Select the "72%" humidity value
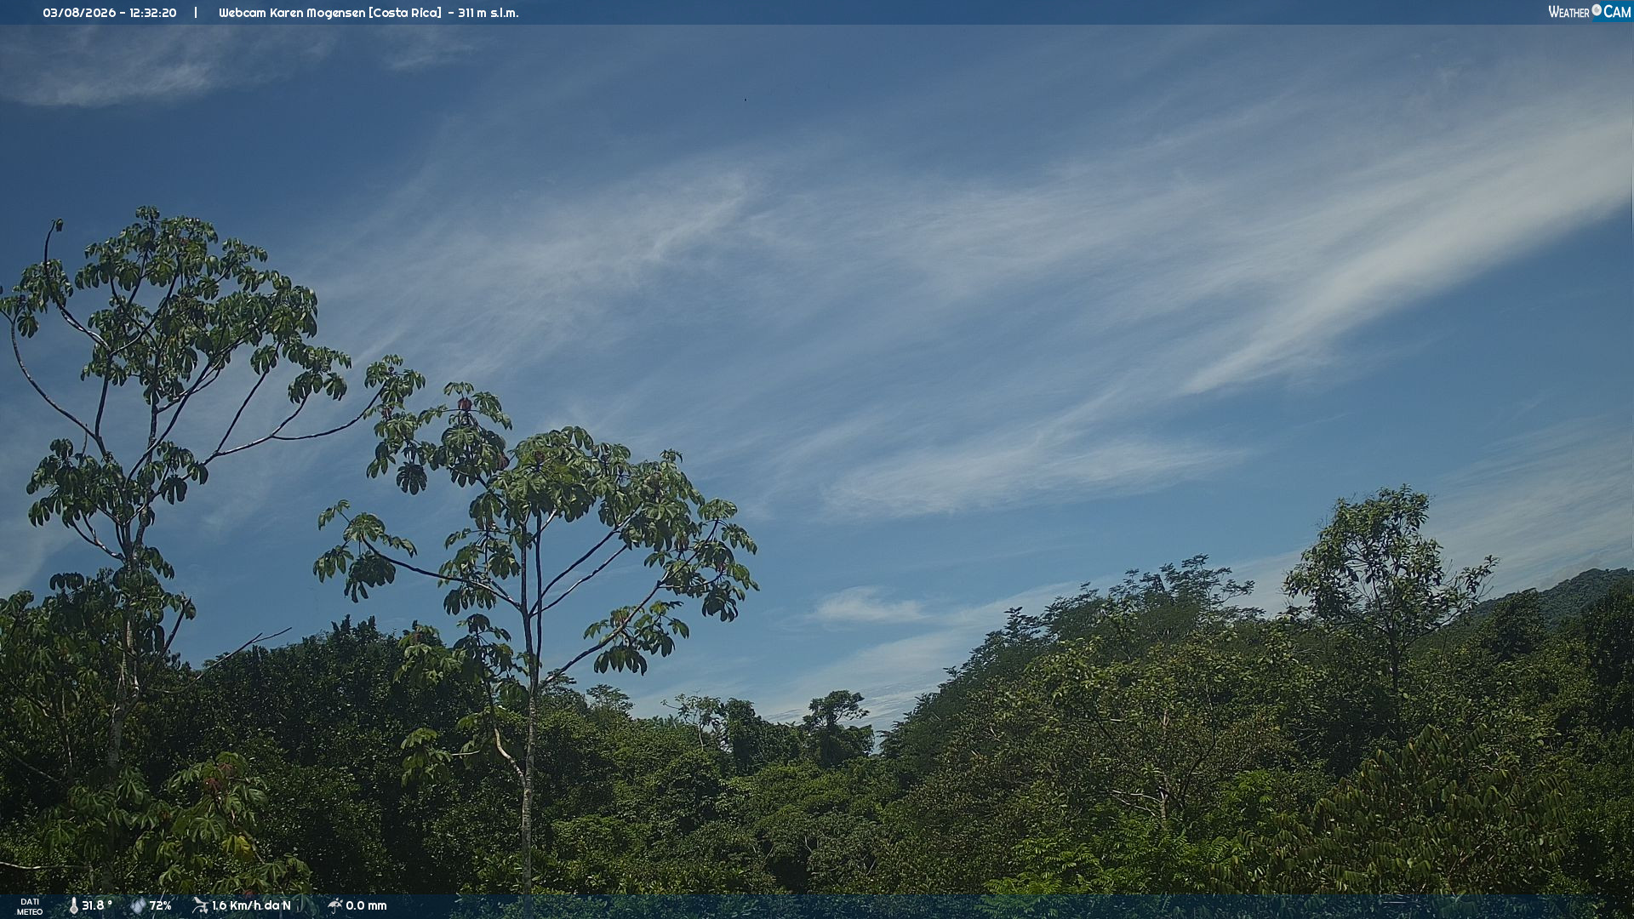The height and width of the screenshot is (919, 1634). pos(160,905)
